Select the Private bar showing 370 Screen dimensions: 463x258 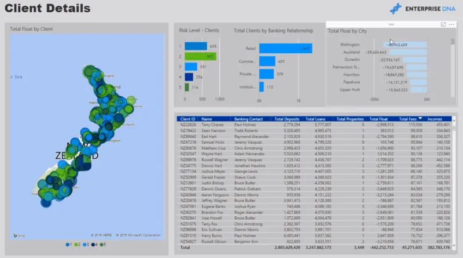(x=267, y=74)
